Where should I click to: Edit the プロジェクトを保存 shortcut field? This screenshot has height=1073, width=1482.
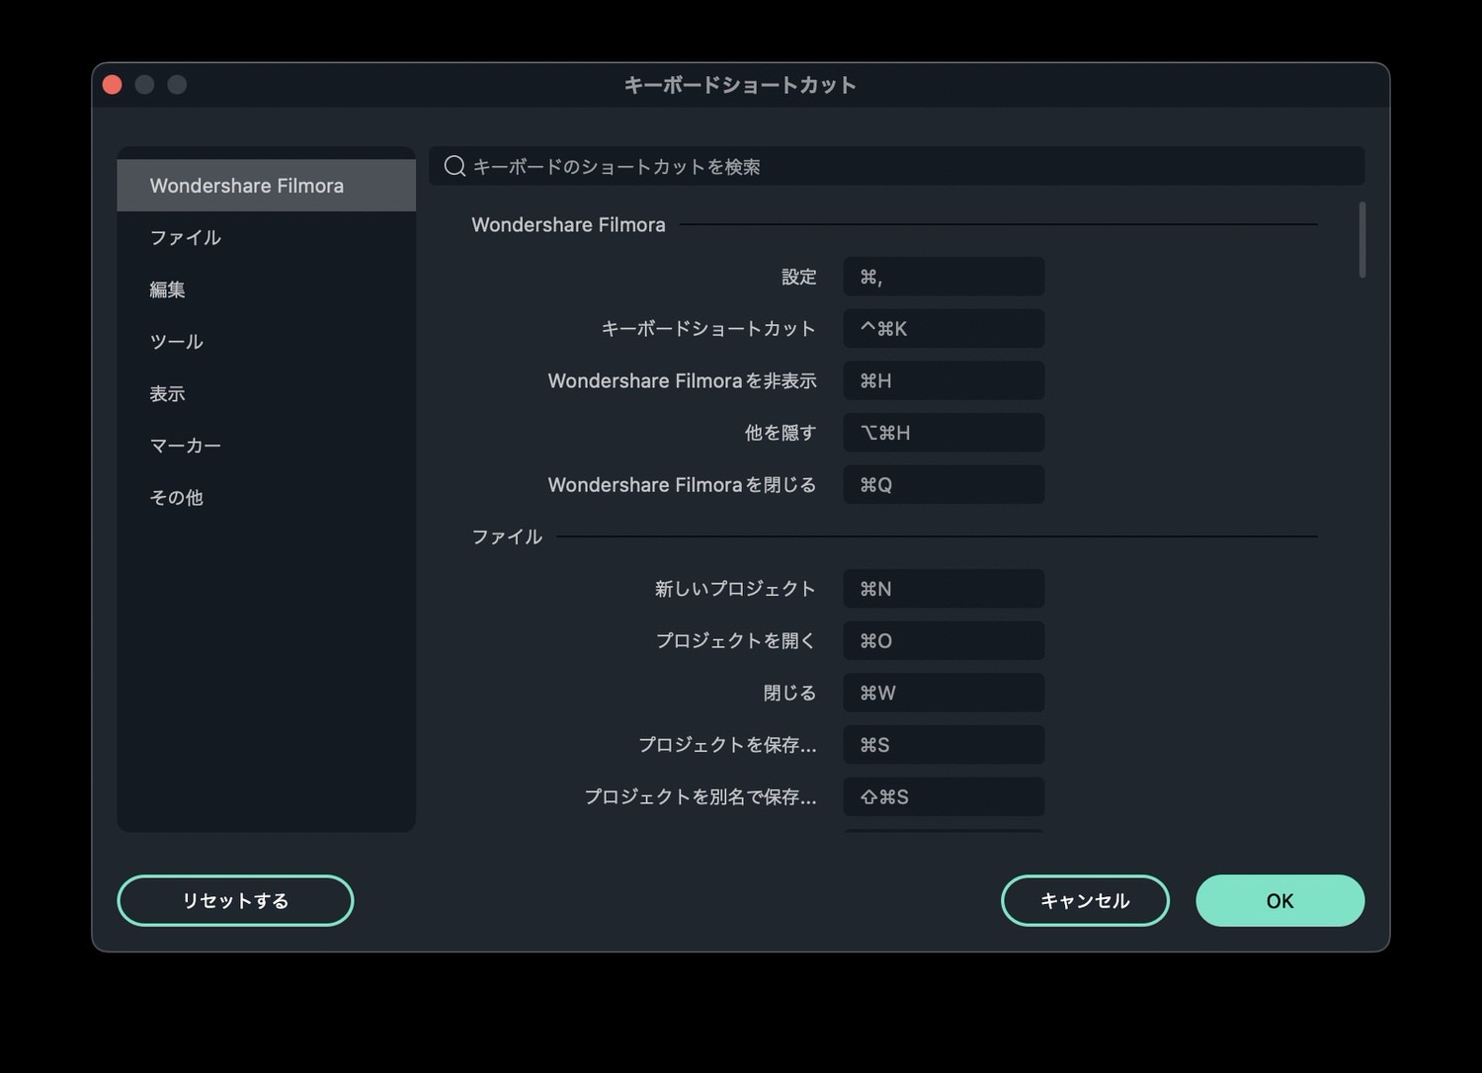pyautogui.click(x=944, y=745)
